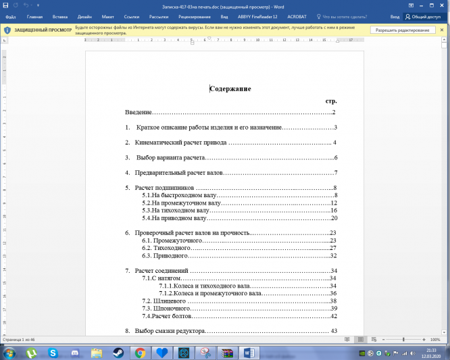Click the zoom in plus button

(424, 340)
